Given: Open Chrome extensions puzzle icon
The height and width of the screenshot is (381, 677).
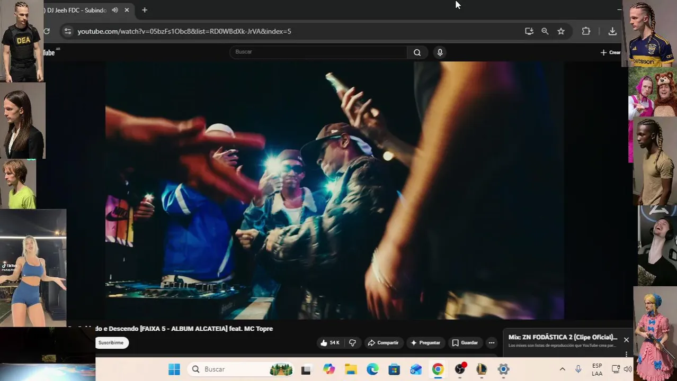Looking at the screenshot, I should pos(586,31).
